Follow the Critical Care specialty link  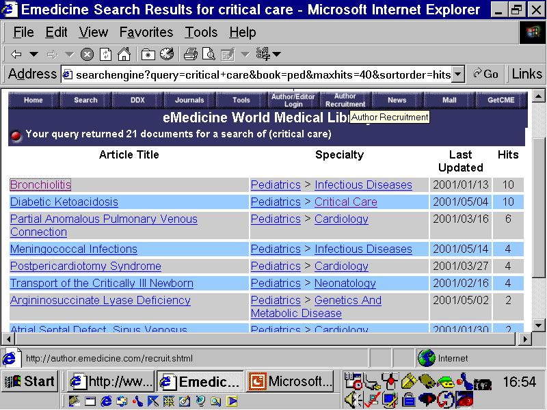(x=346, y=202)
